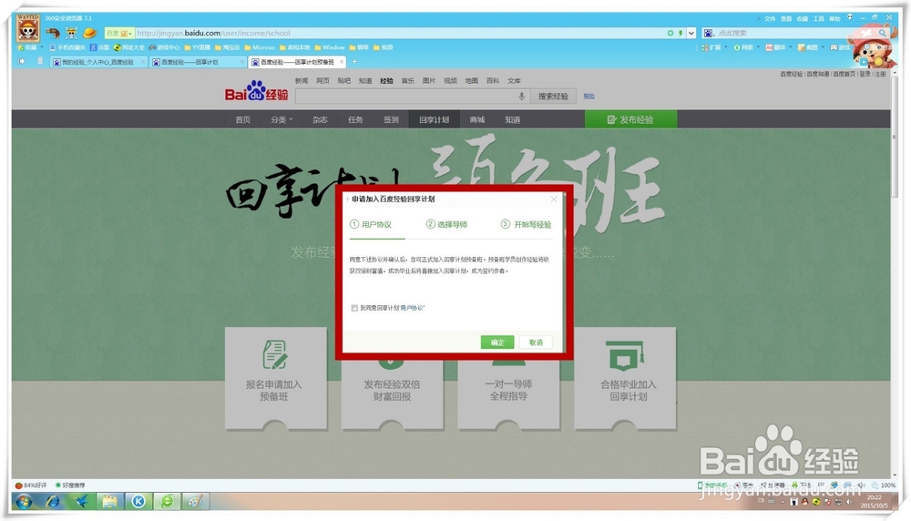Click the Windows Start orb
The width and height of the screenshot is (911, 521).
click(x=24, y=501)
